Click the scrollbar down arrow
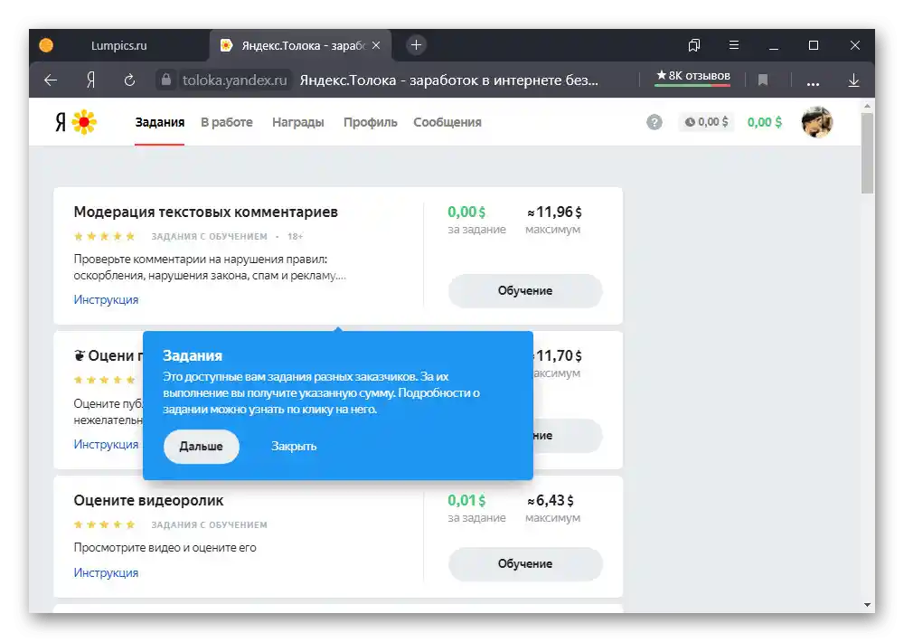Screen dimensions: 904x642 [867, 605]
